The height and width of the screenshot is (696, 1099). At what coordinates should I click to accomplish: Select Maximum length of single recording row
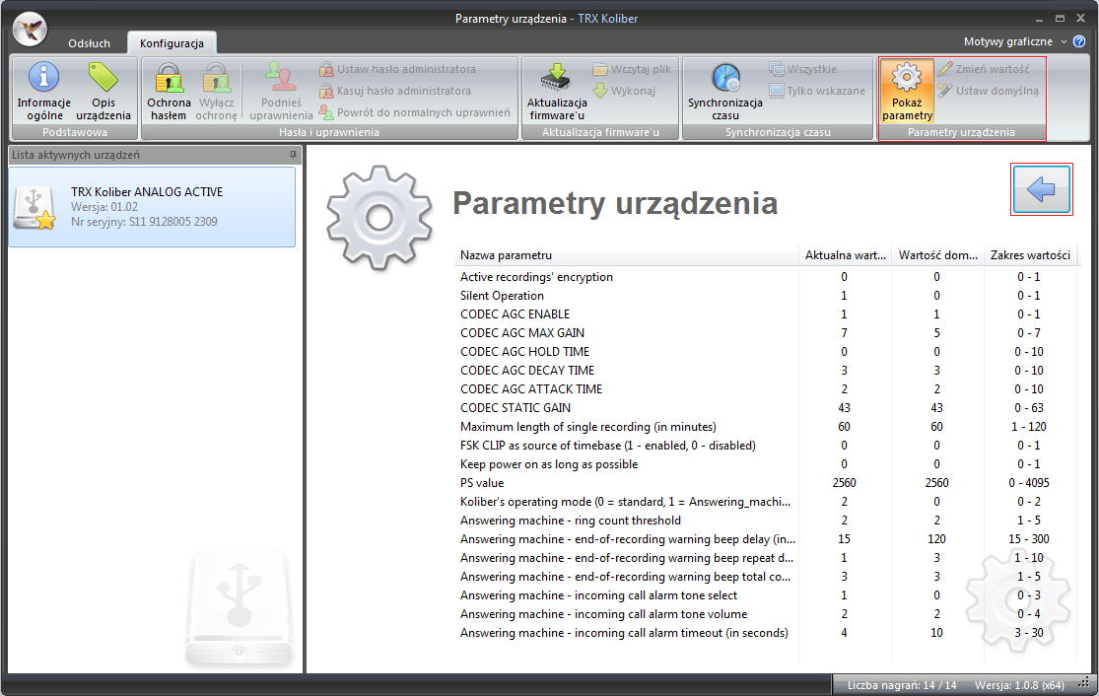[766, 427]
